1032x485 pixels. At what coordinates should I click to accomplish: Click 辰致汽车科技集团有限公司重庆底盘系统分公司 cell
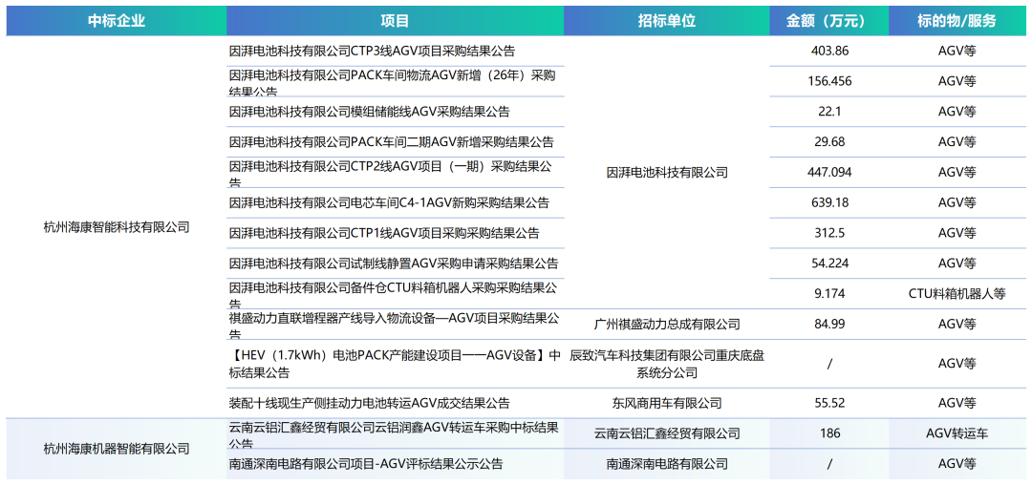tap(667, 364)
